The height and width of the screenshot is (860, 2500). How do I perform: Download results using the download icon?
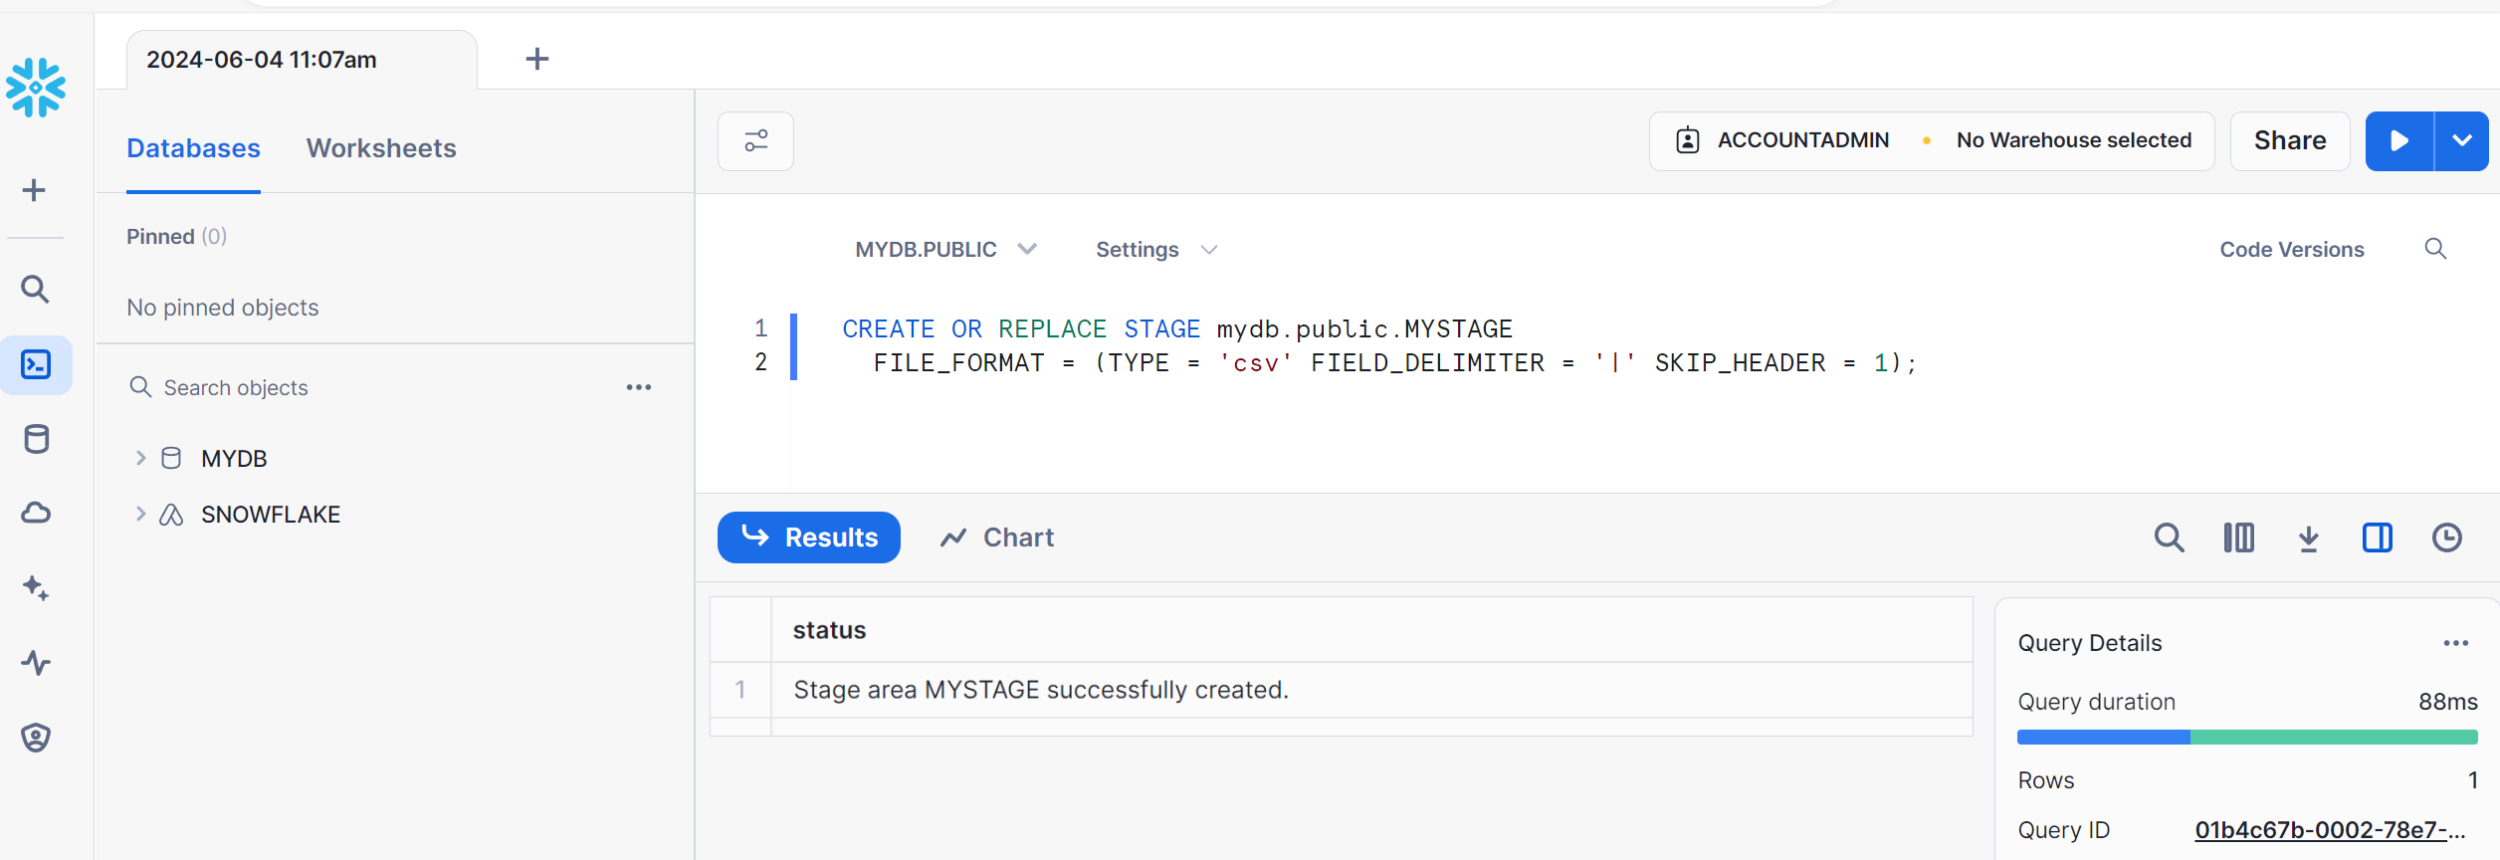(x=2309, y=538)
